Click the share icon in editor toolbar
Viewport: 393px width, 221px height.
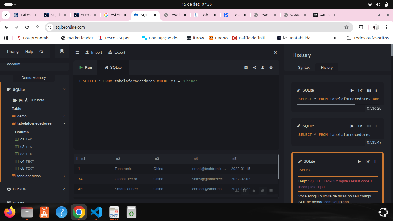[x=254, y=68]
